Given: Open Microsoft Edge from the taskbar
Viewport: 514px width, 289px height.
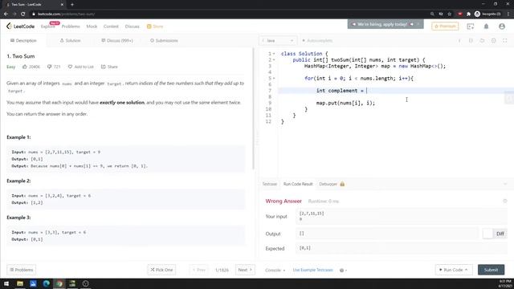Looking at the screenshot, I should pyautogui.click(x=47, y=283).
